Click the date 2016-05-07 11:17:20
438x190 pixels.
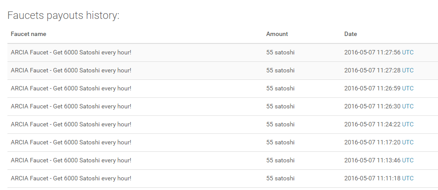(x=372, y=143)
